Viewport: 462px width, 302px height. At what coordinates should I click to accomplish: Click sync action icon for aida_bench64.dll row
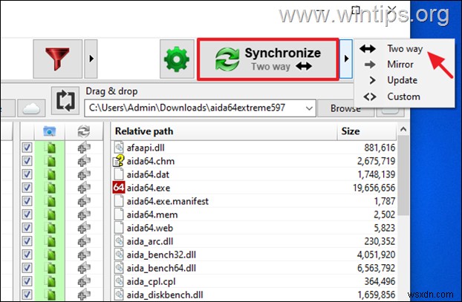(84, 268)
